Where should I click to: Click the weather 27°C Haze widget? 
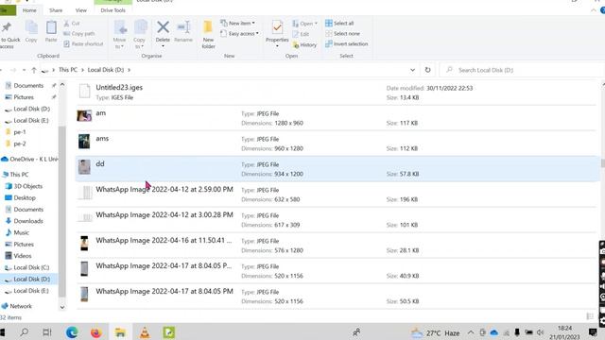(436, 332)
